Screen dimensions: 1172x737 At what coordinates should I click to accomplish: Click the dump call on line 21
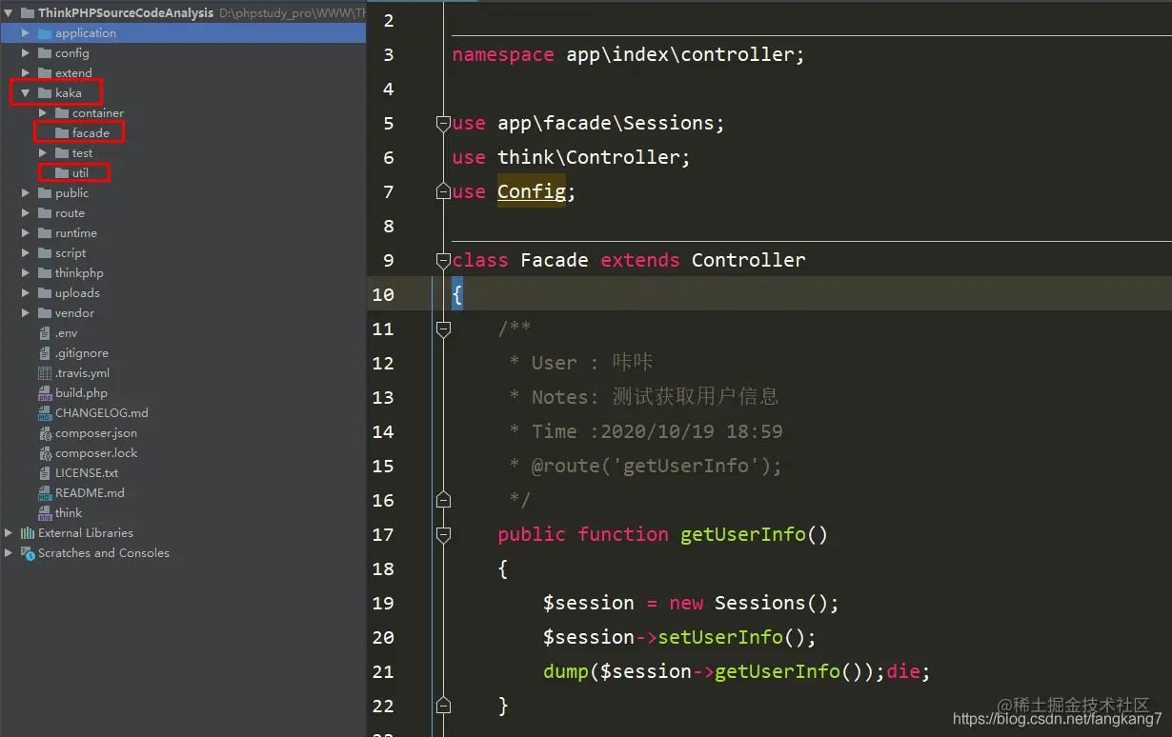(566, 671)
